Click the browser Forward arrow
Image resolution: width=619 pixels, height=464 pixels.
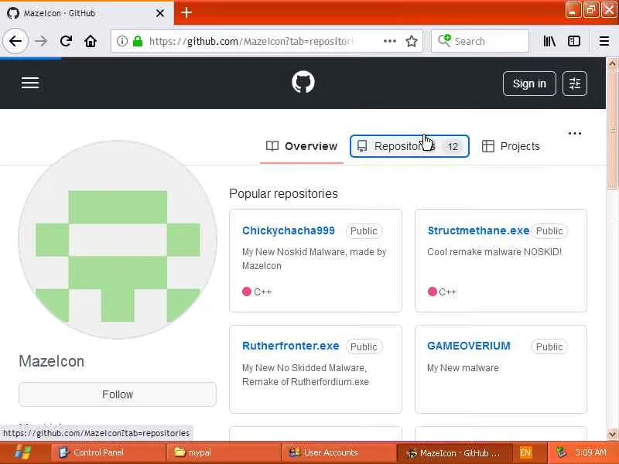pyautogui.click(x=41, y=41)
